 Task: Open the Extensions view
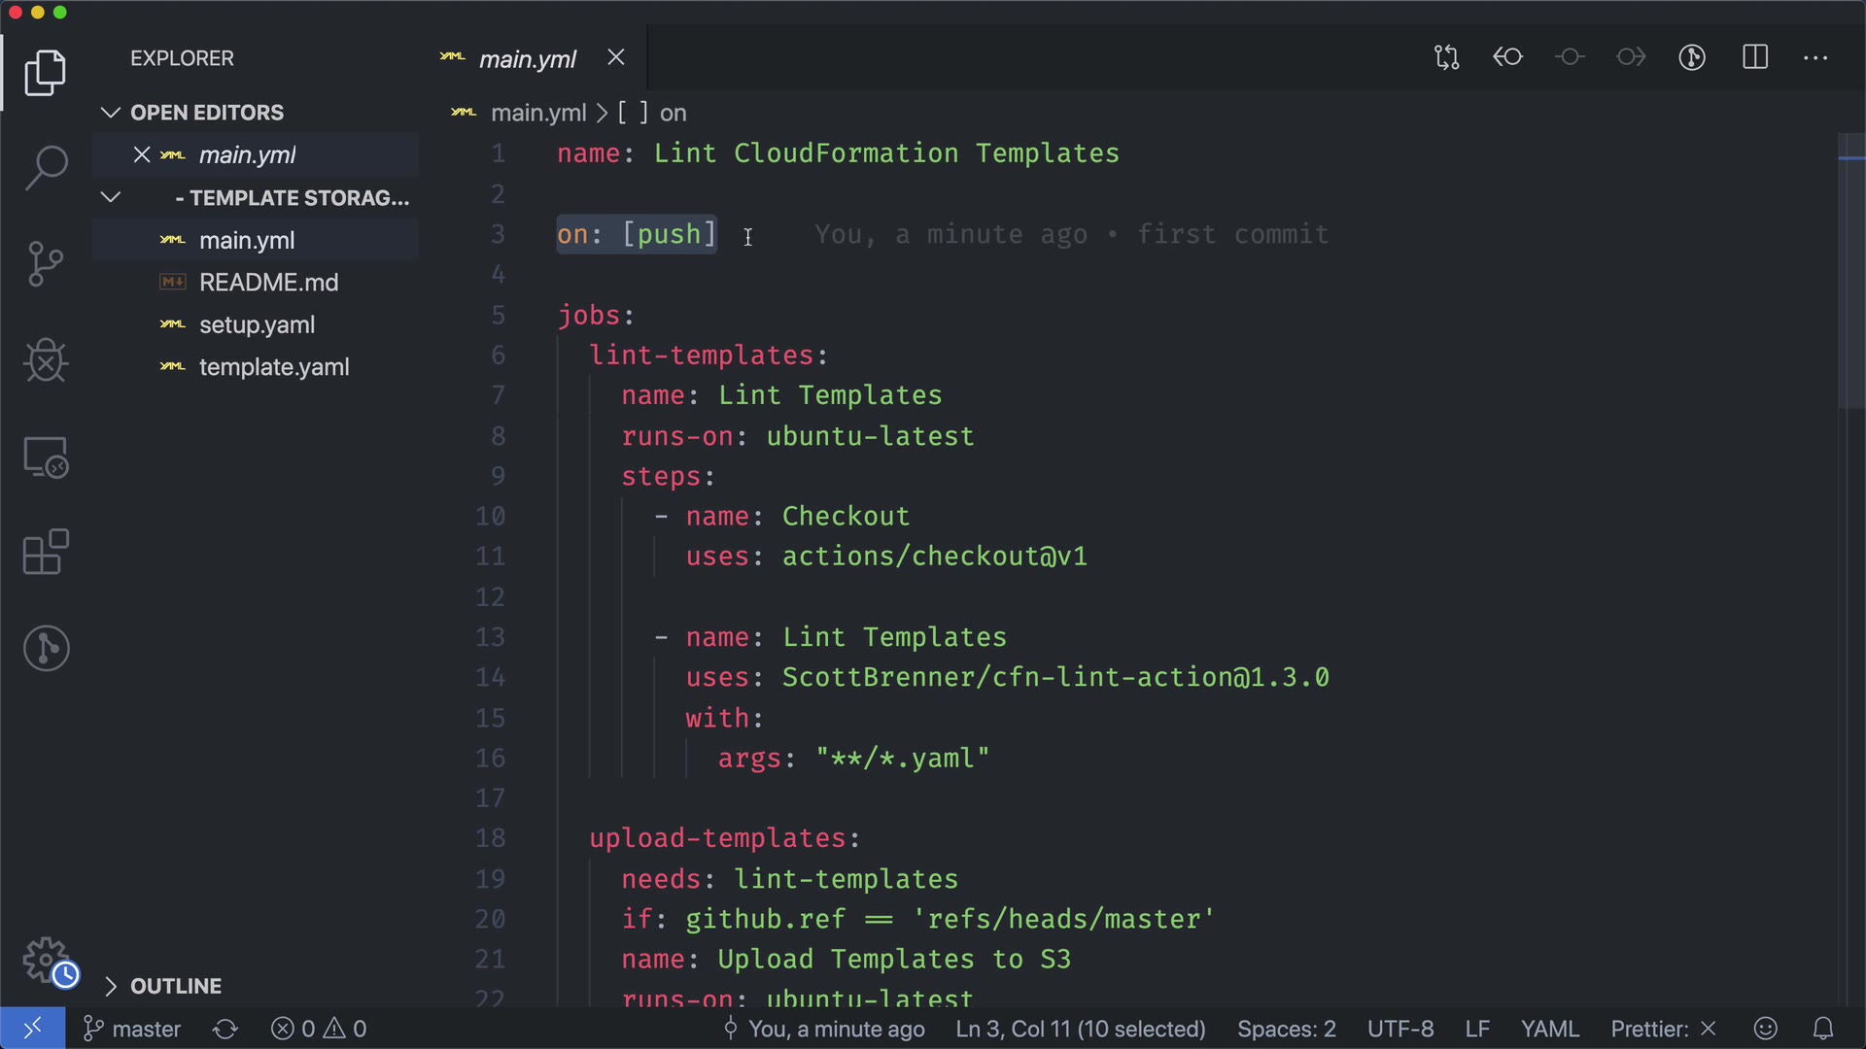(46, 553)
